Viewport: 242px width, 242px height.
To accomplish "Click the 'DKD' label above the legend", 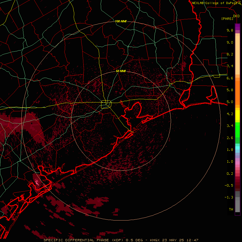I will pos(236,16).
